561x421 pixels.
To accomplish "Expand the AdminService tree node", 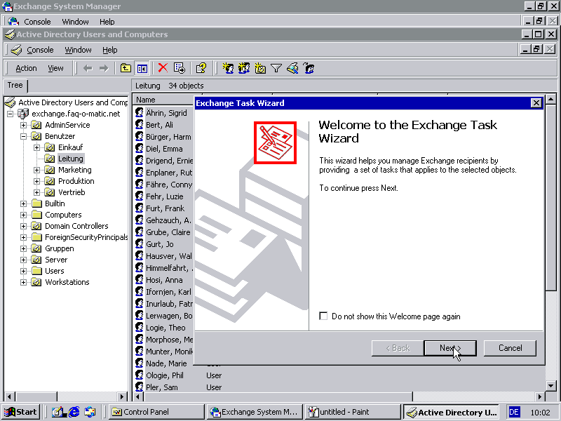I will [x=23, y=125].
